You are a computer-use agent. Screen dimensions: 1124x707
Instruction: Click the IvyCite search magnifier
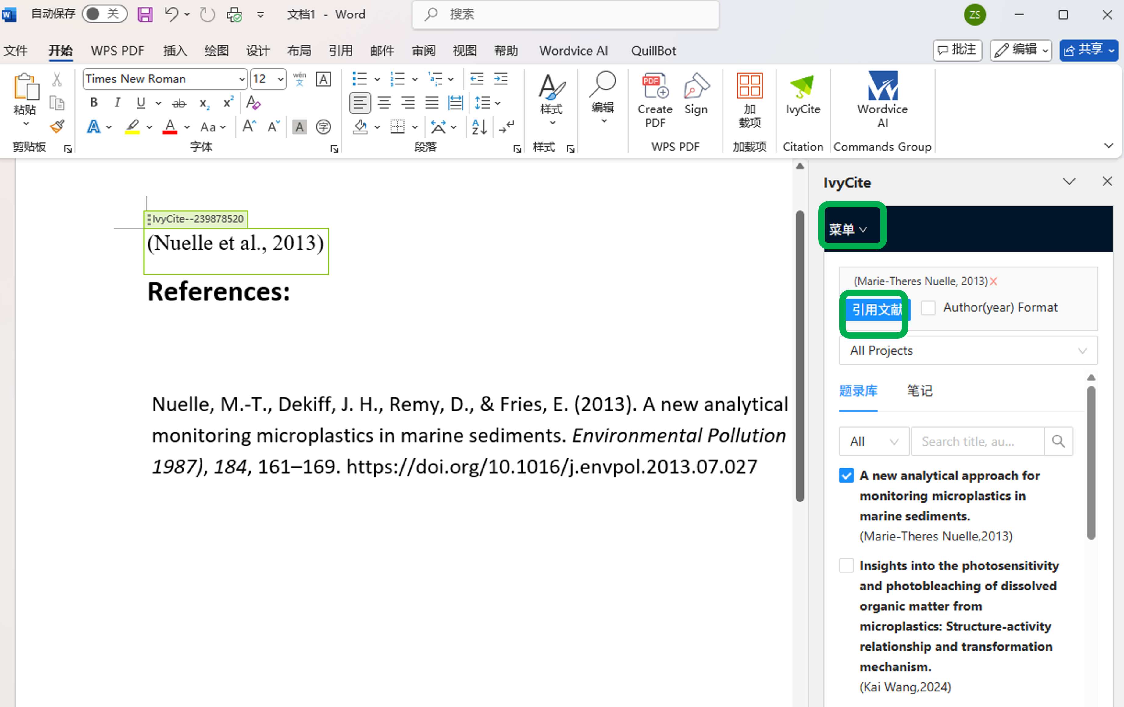pos(1058,441)
